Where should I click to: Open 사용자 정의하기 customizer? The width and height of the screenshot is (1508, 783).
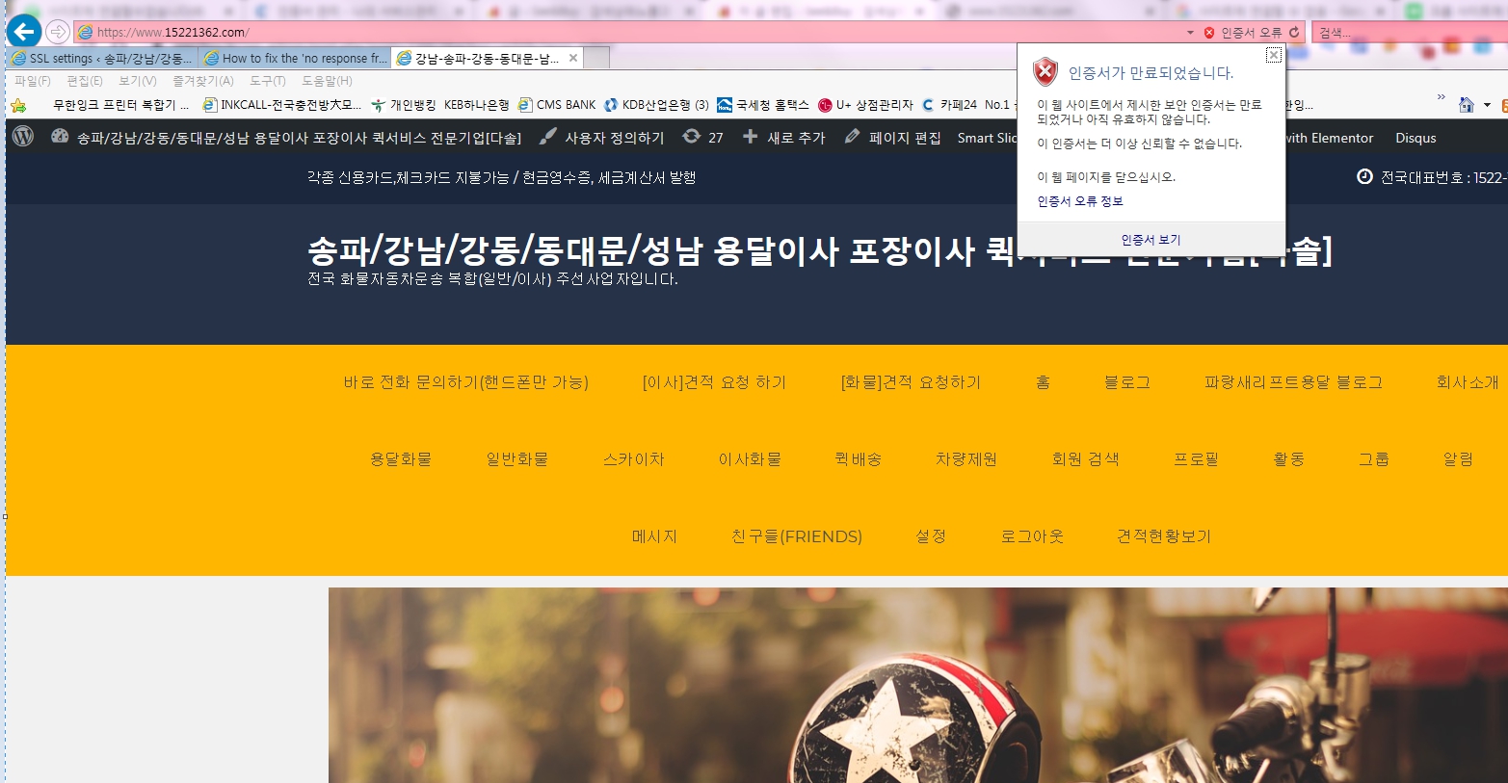pos(601,138)
